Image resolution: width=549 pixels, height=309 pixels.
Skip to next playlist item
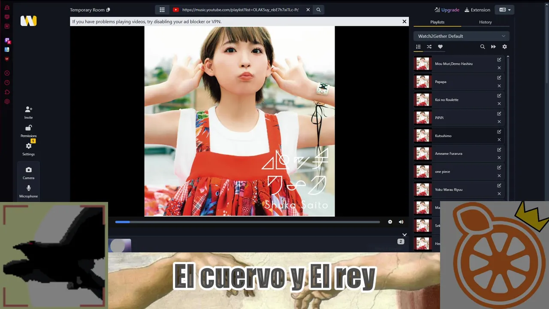coord(493,47)
